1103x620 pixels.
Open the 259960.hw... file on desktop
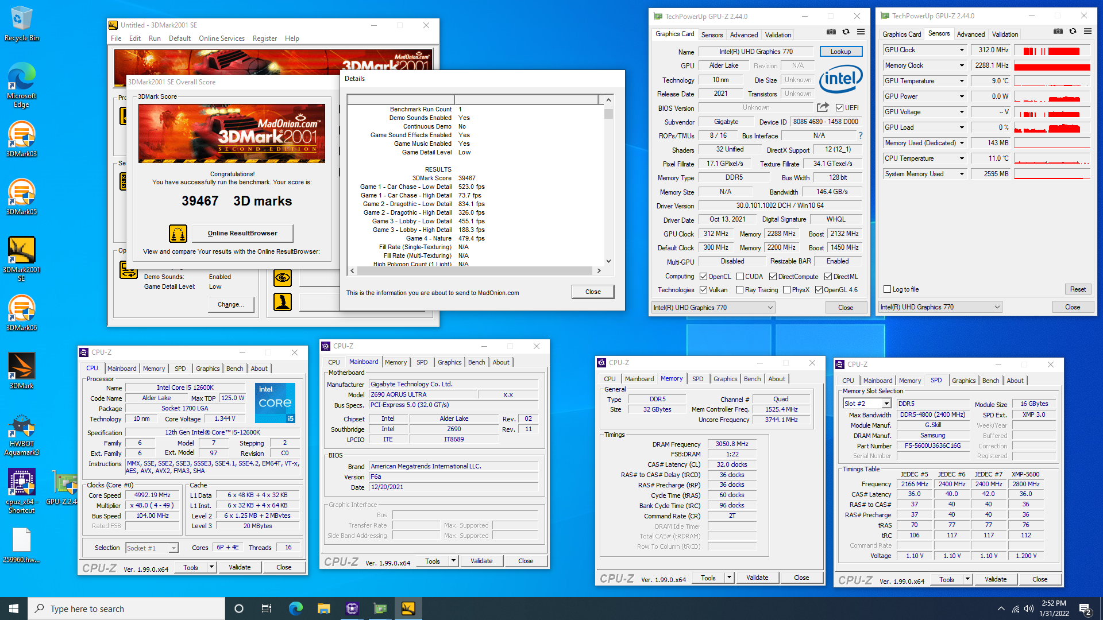(21, 545)
